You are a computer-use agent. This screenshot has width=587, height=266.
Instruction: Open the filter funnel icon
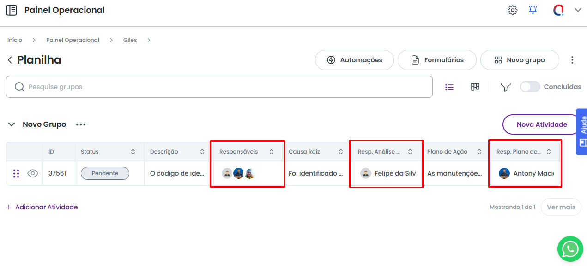[x=505, y=87]
